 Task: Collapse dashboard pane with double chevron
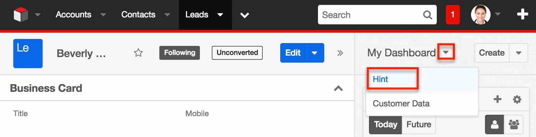tap(340, 53)
